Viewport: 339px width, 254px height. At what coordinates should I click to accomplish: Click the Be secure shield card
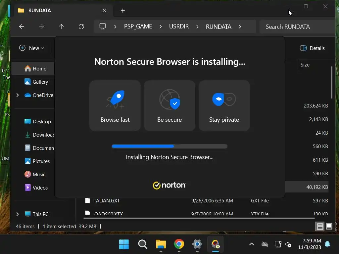(170, 106)
